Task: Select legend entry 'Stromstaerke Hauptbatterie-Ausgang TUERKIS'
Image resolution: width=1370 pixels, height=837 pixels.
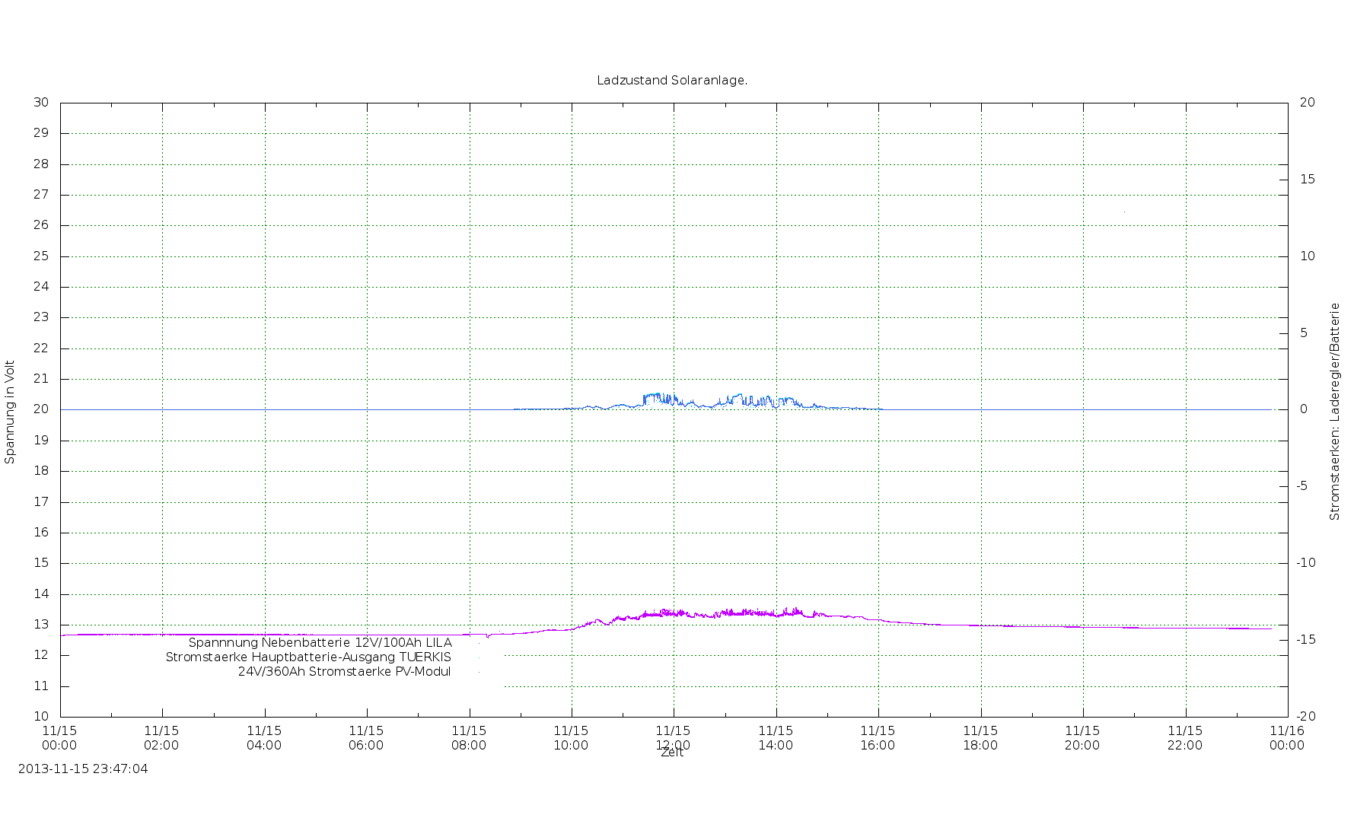Action: (x=308, y=657)
